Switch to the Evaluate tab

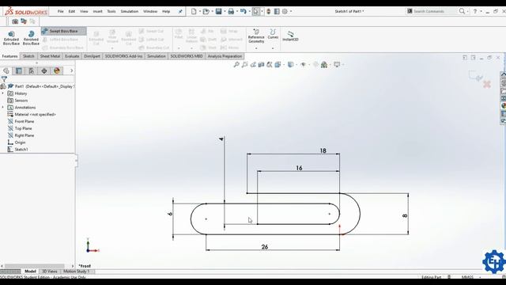pyautogui.click(x=72, y=56)
